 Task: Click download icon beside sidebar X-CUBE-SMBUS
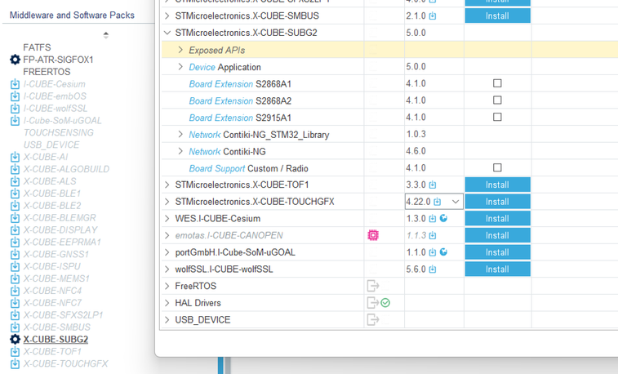pos(15,327)
